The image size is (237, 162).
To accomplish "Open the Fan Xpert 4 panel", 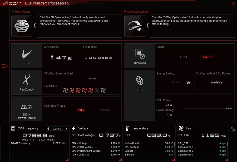I will tap(27, 82).
